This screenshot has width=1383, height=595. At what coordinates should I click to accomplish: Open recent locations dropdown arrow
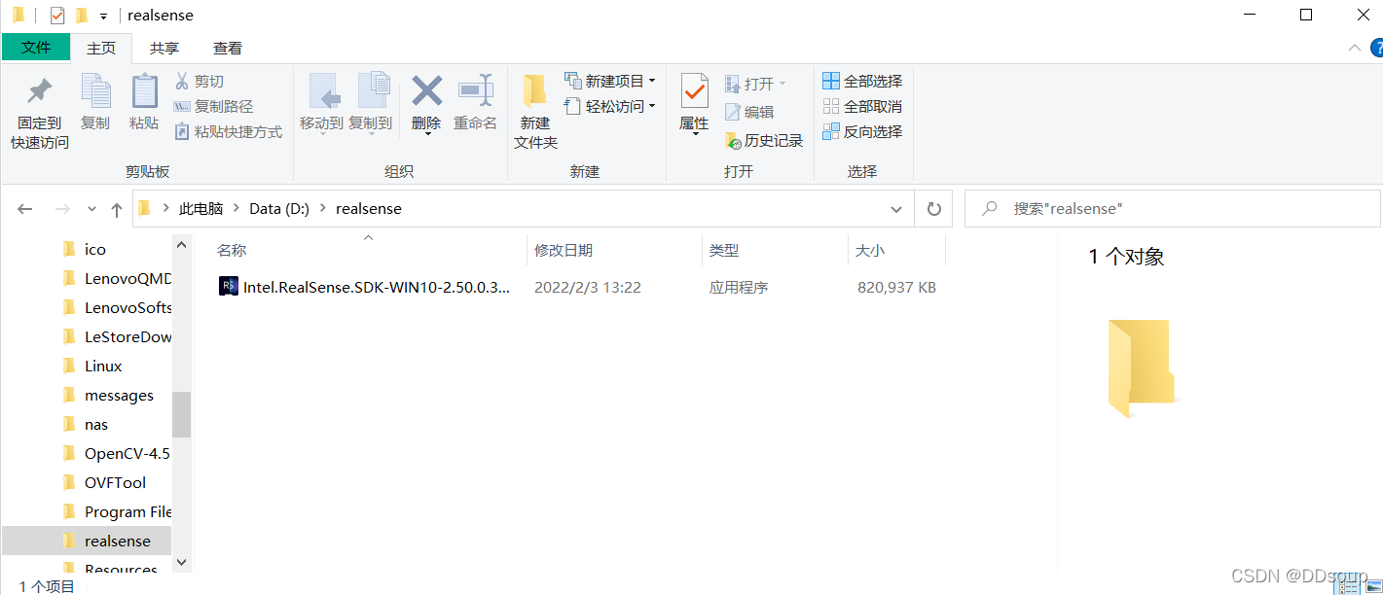[91, 209]
